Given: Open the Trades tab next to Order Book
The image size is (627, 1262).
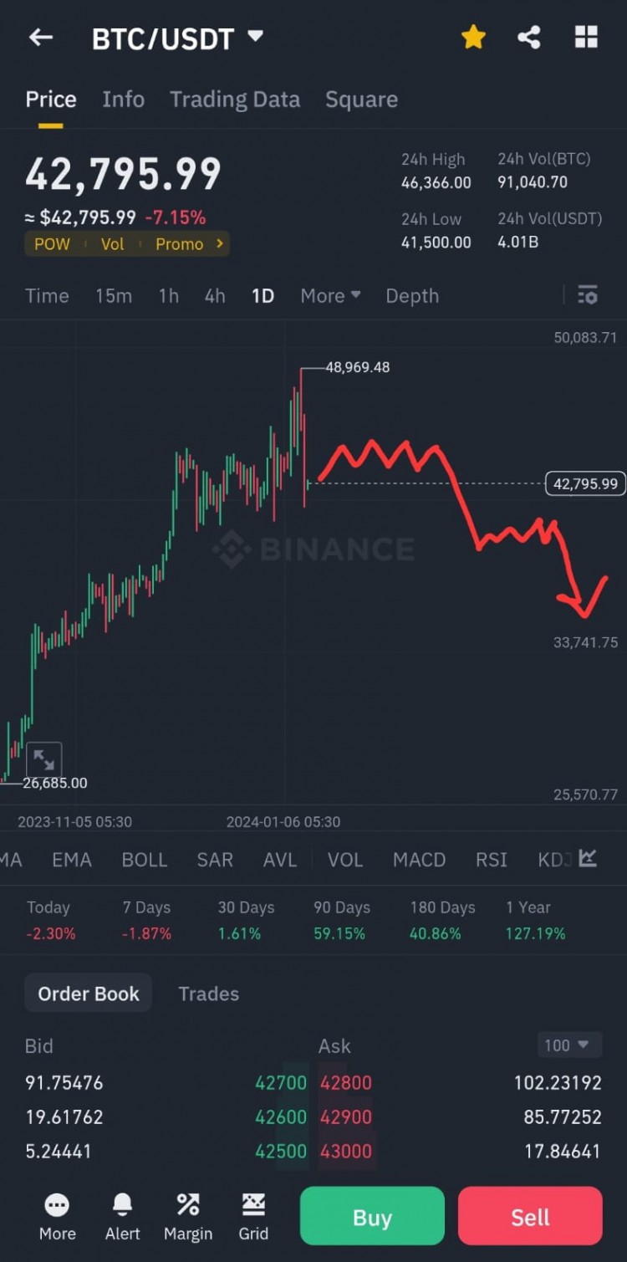Looking at the screenshot, I should coord(208,994).
